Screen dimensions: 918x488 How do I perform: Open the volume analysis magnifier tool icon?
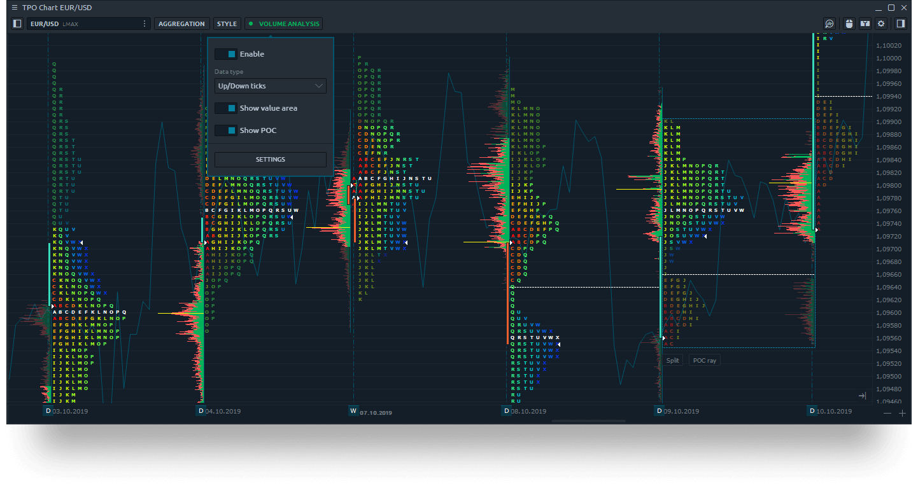pyautogui.click(x=830, y=24)
